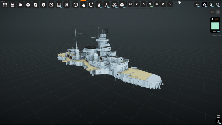Click the Replay record icon
222x125 pixels.
(x=163, y=4)
